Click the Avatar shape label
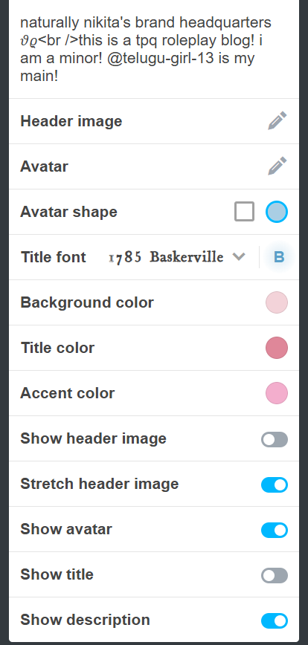308x645 pixels. pos(68,212)
